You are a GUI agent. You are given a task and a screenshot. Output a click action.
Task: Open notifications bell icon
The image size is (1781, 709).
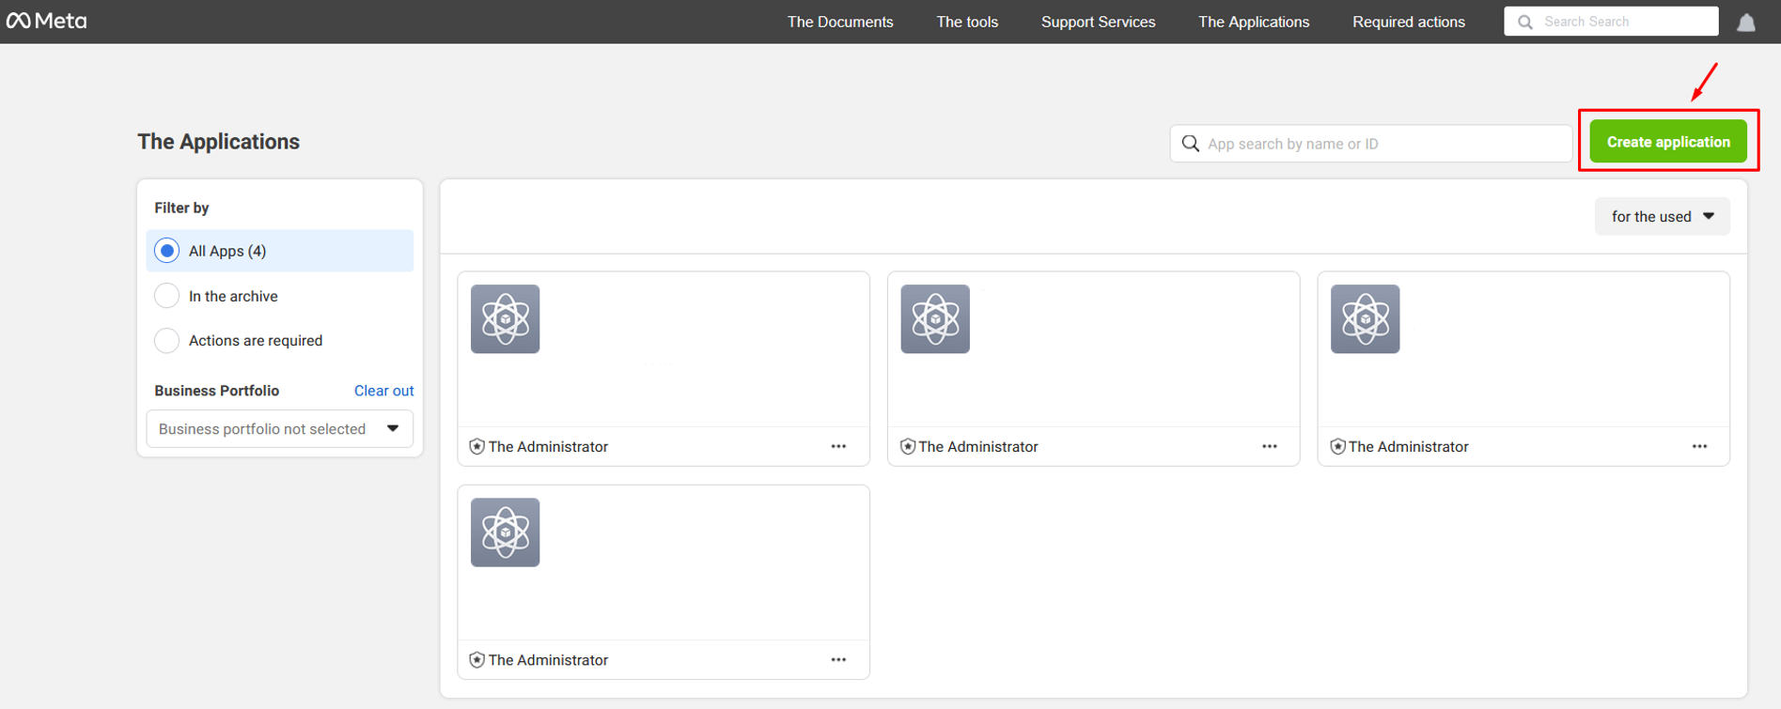pyautogui.click(x=1745, y=23)
